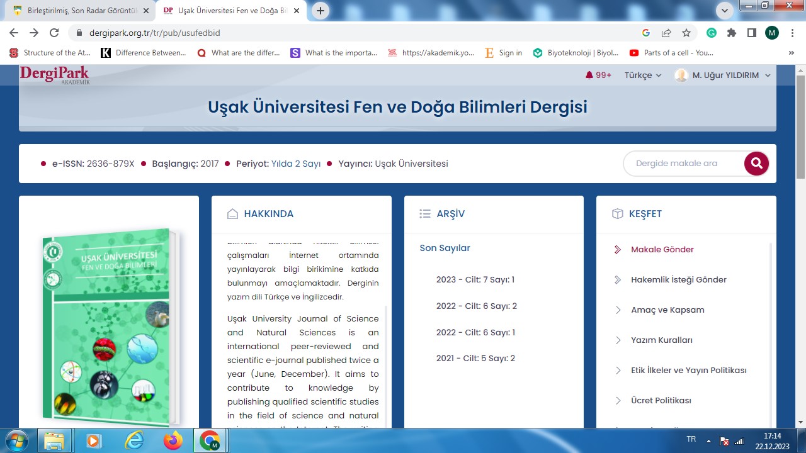
Task: Open the M. Uğur YILDIRIM user menu
Action: [x=723, y=75]
